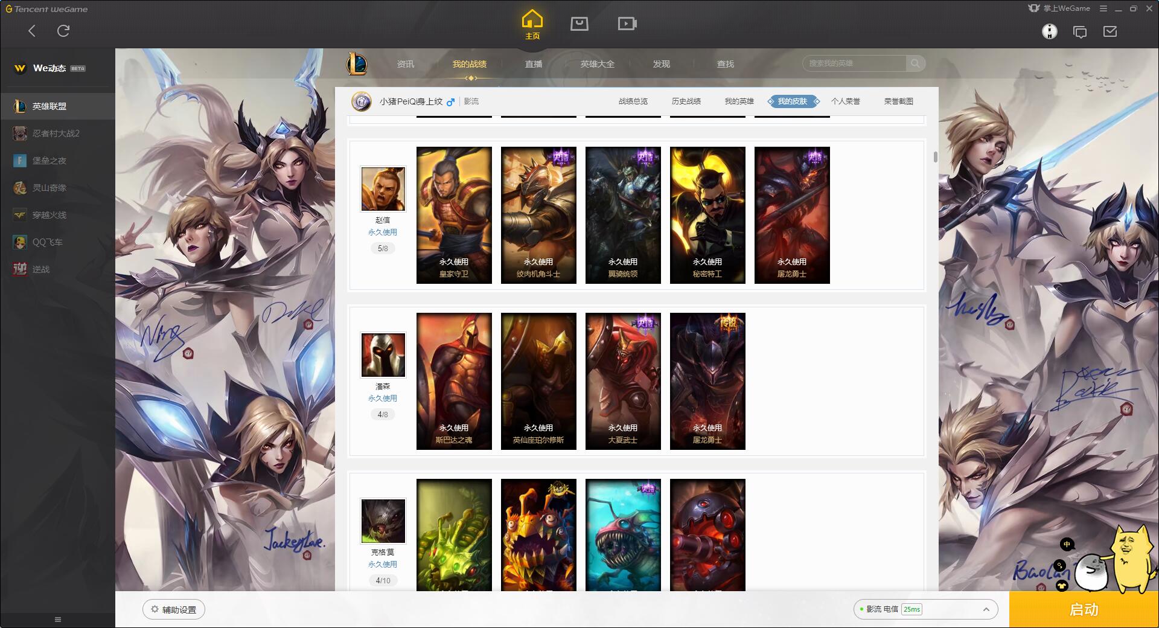Open 克格莫's green caterpillar skin card

(454, 534)
